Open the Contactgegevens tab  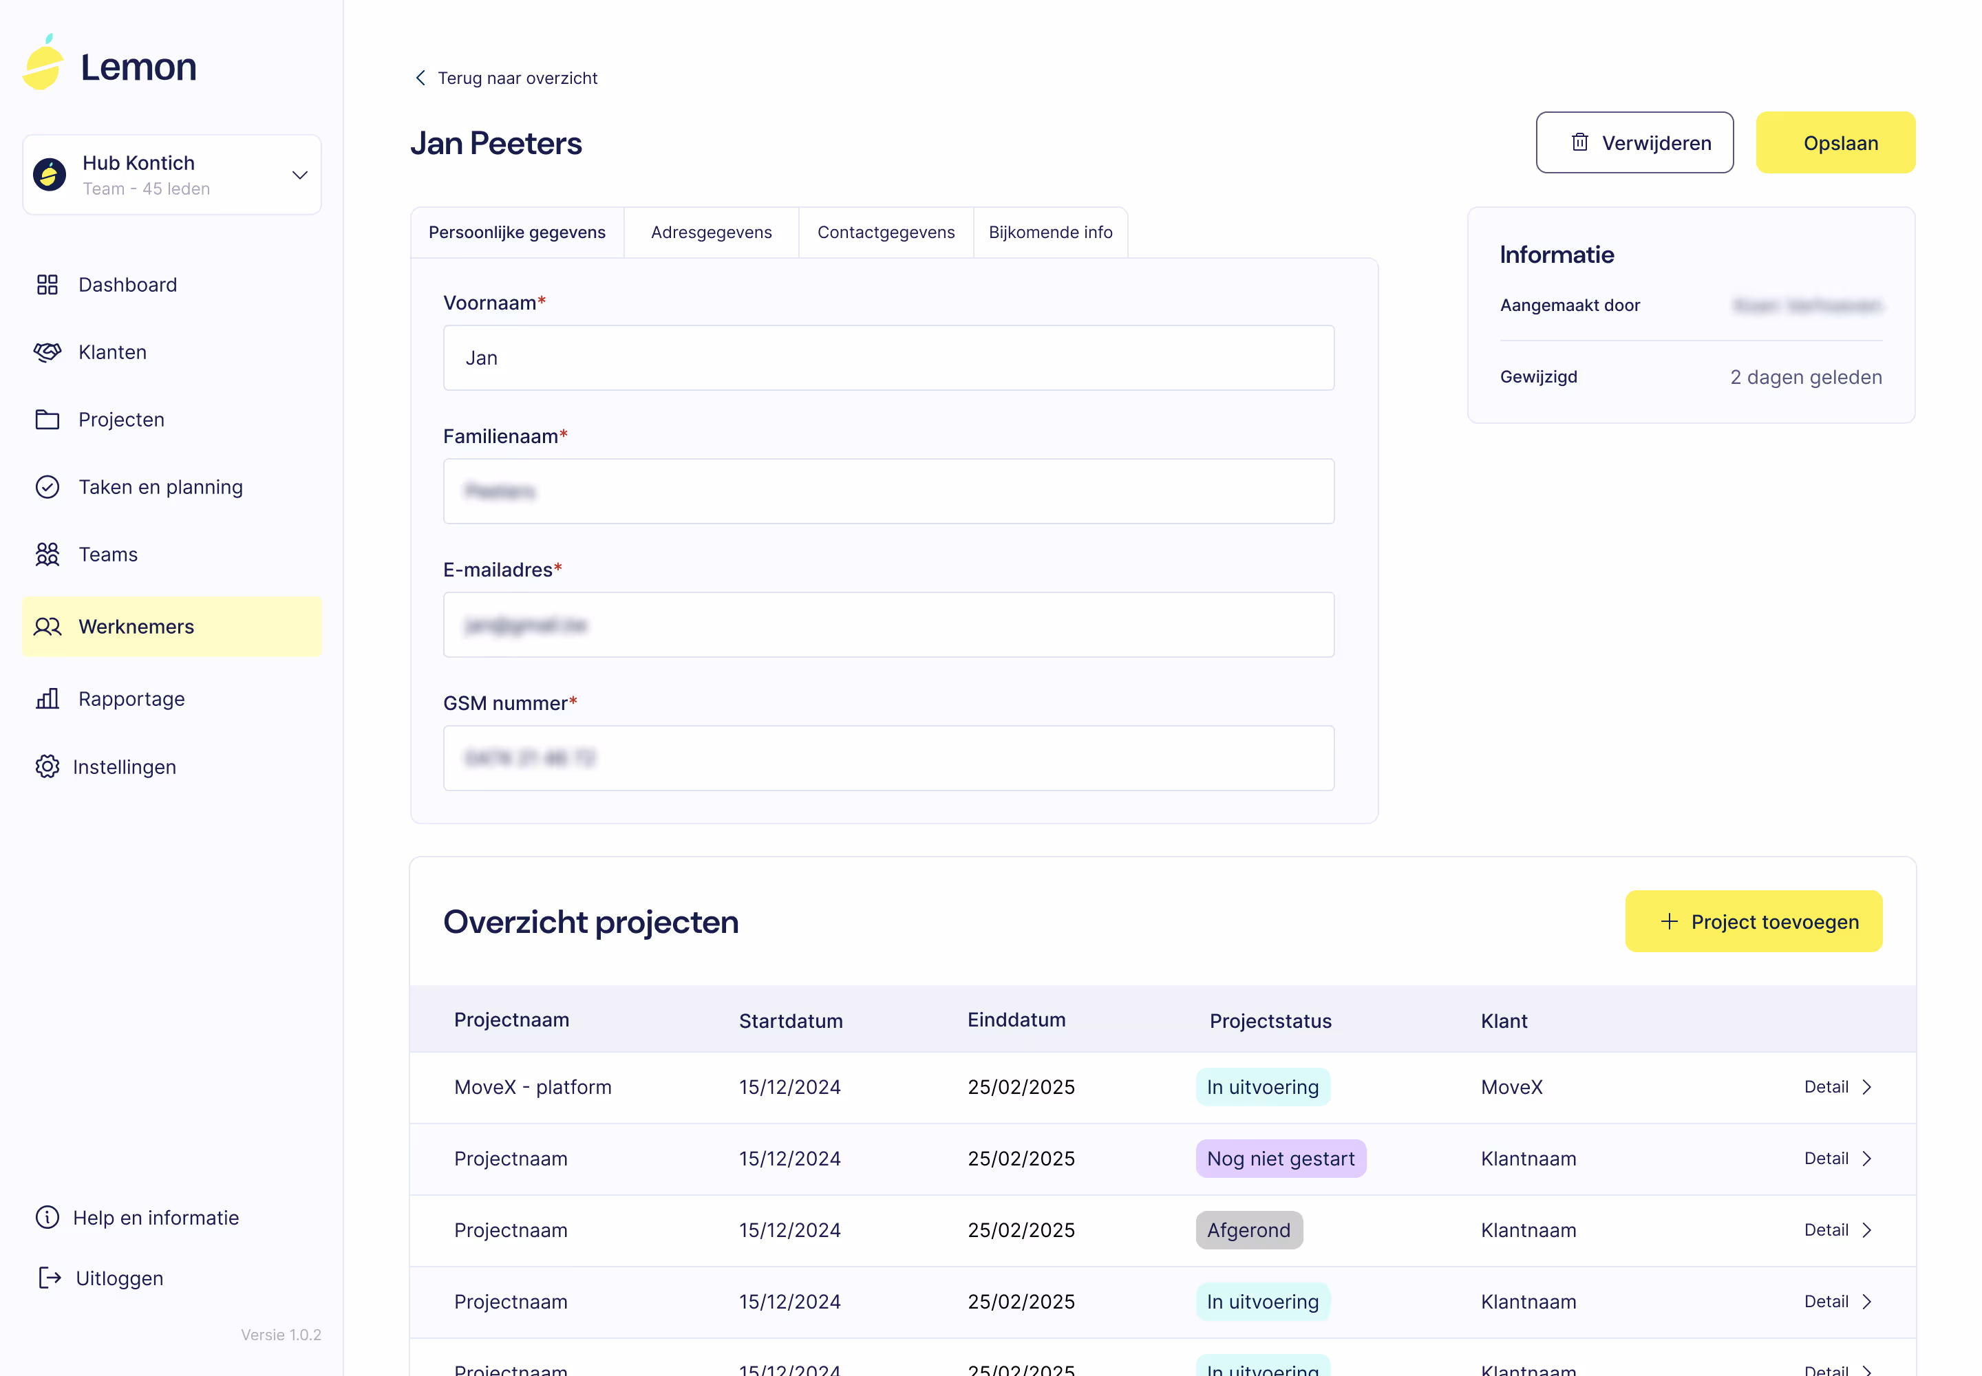[x=886, y=232]
